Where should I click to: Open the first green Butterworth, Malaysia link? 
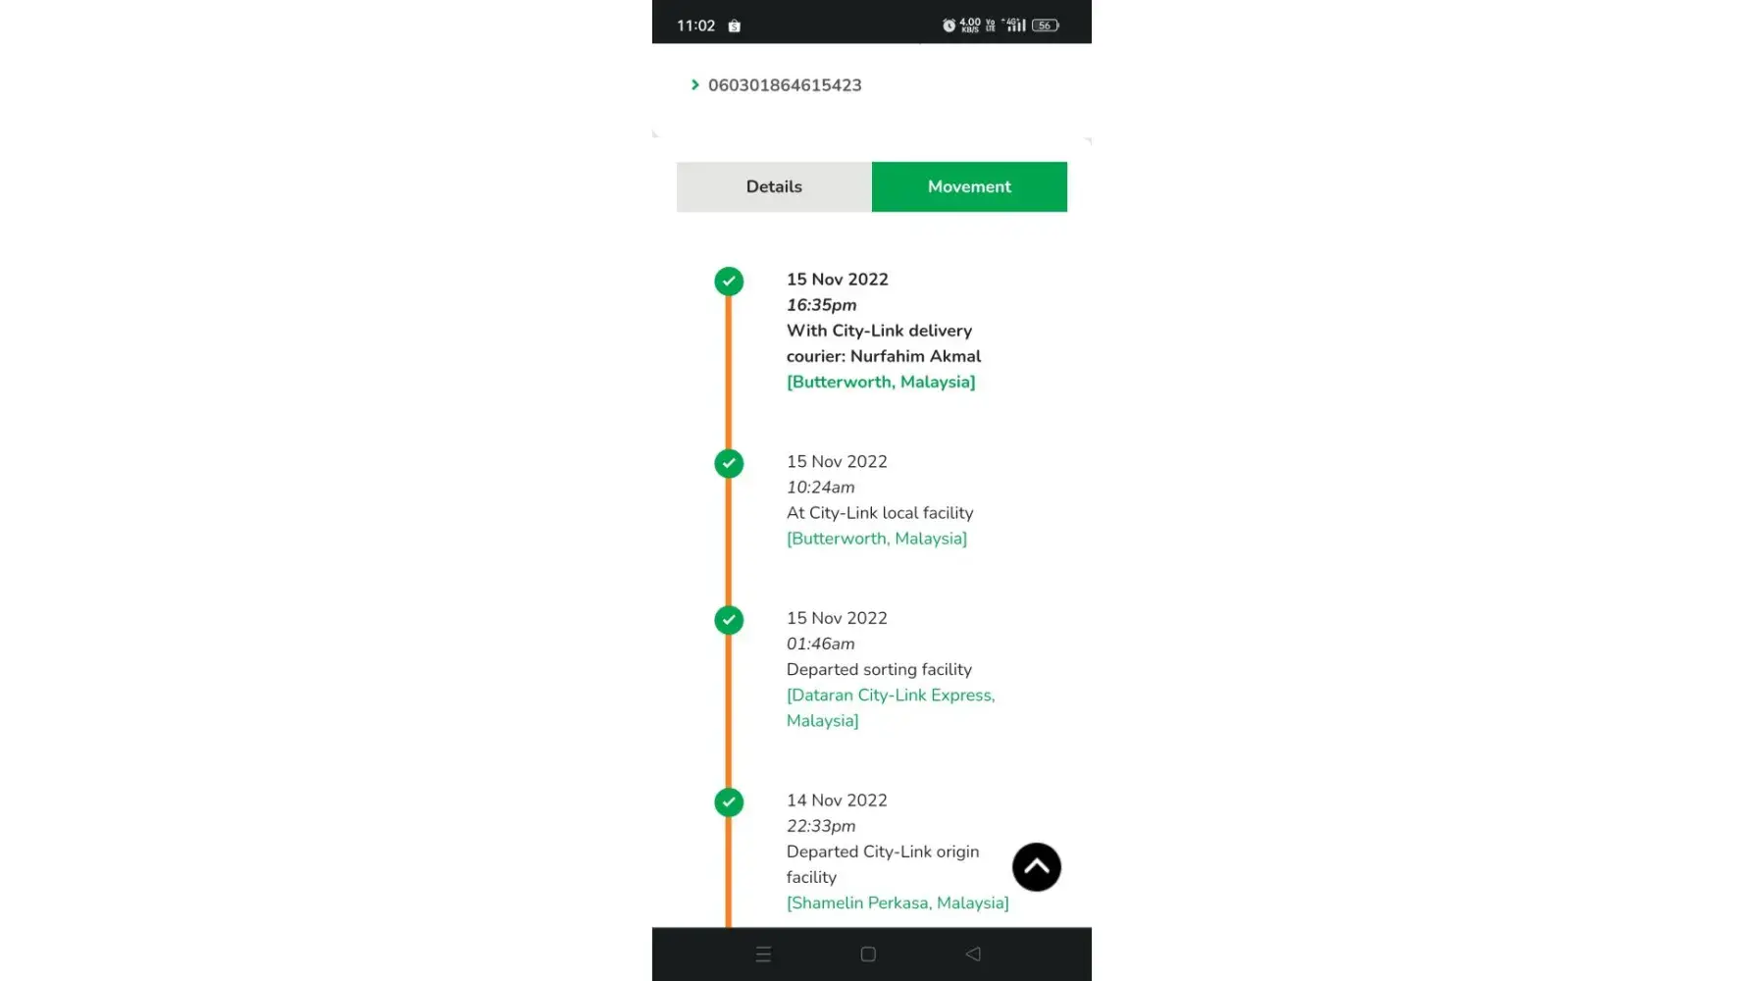880,382
